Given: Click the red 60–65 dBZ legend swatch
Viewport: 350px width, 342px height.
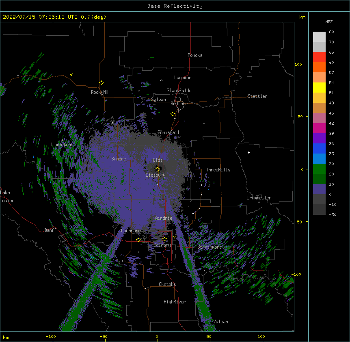Looking at the screenshot, I should point(319,57).
